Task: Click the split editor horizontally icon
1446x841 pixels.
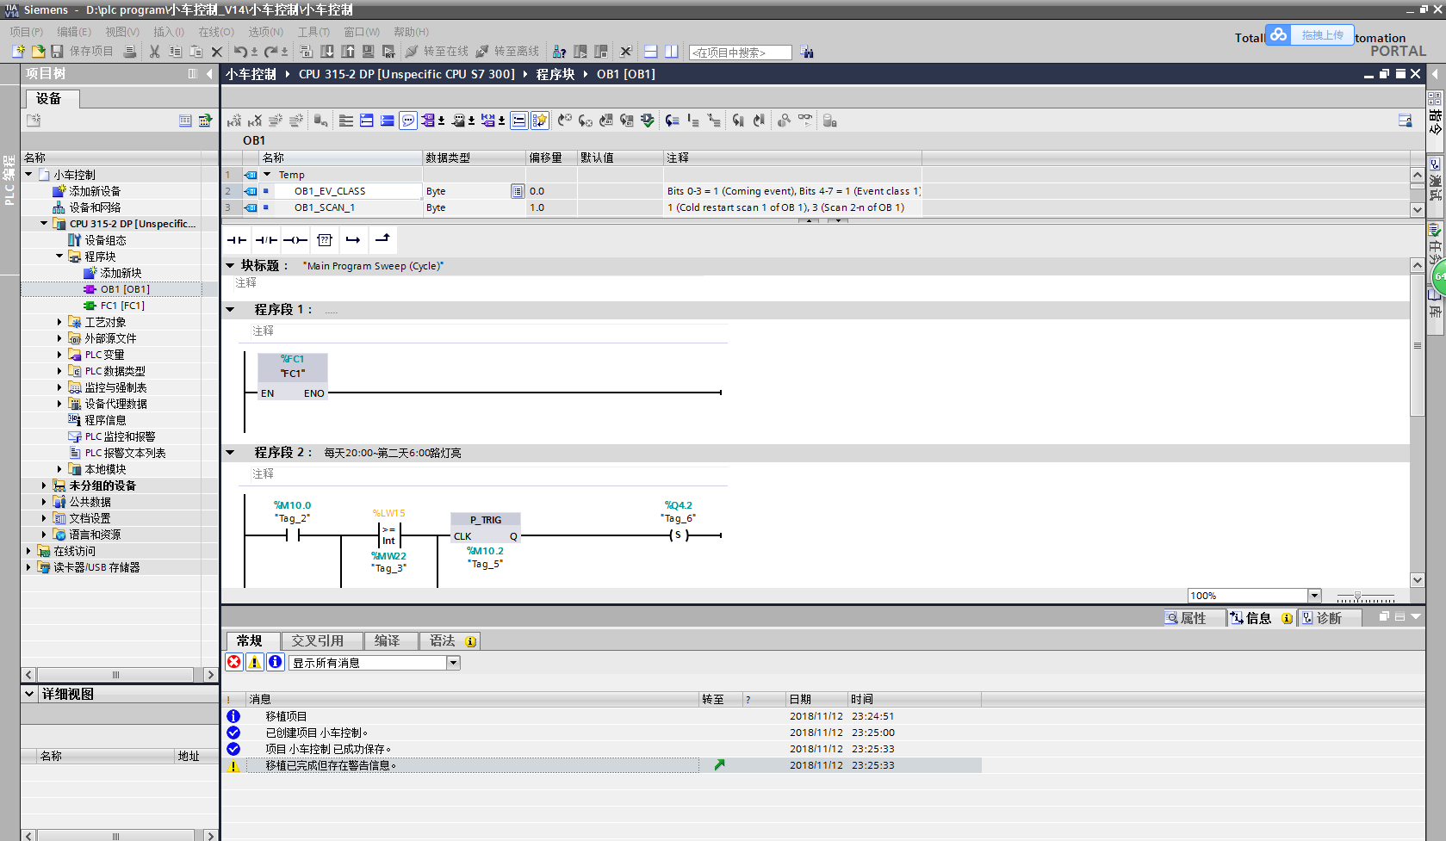Action: coord(651,52)
